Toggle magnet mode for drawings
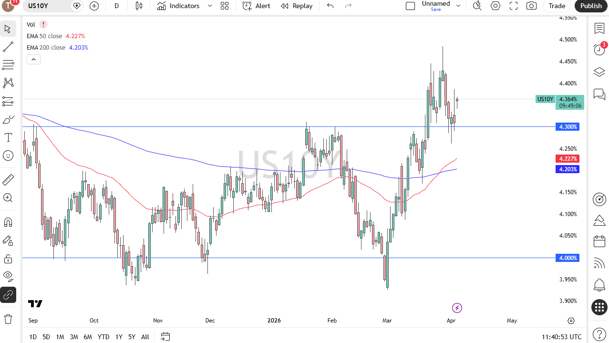This screenshot has width=609, height=343. 8,222
